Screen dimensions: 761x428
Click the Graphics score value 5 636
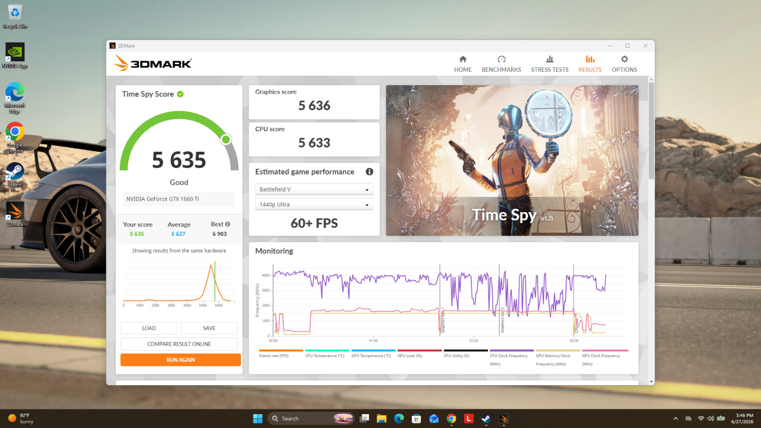[314, 106]
